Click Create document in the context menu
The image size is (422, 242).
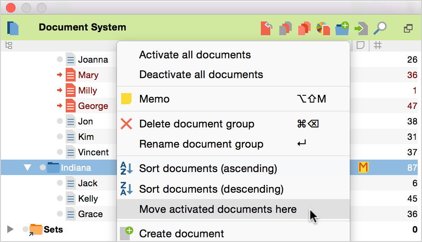pos(181,234)
